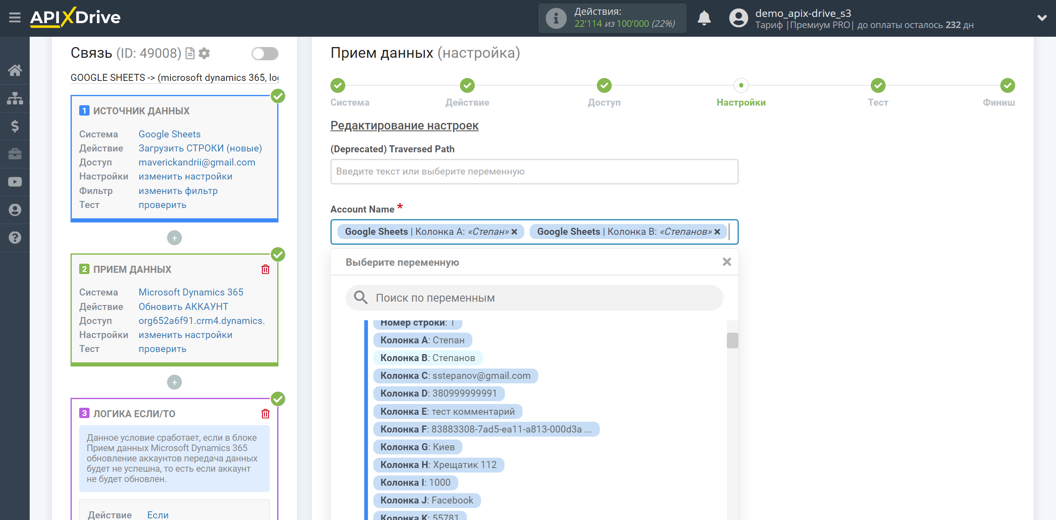Select variable Колонка C: sstepanov@gmail.com

coord(455,376)
